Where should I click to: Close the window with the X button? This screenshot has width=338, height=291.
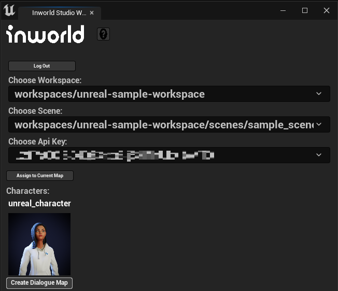click(327, 10)
